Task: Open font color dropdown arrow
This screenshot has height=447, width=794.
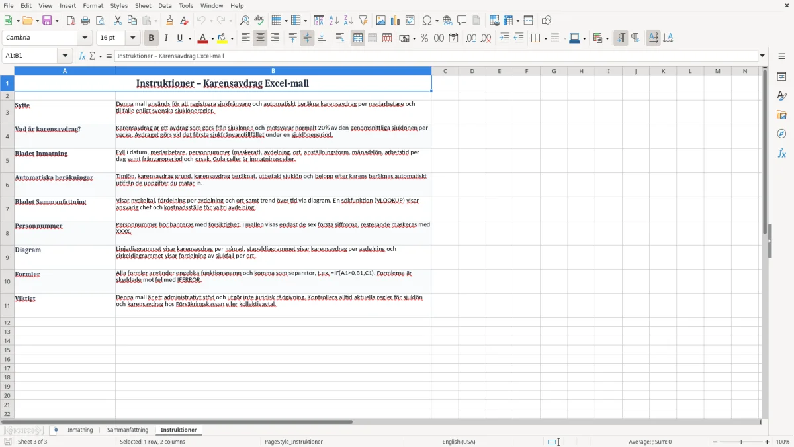Action: [212, 38]
